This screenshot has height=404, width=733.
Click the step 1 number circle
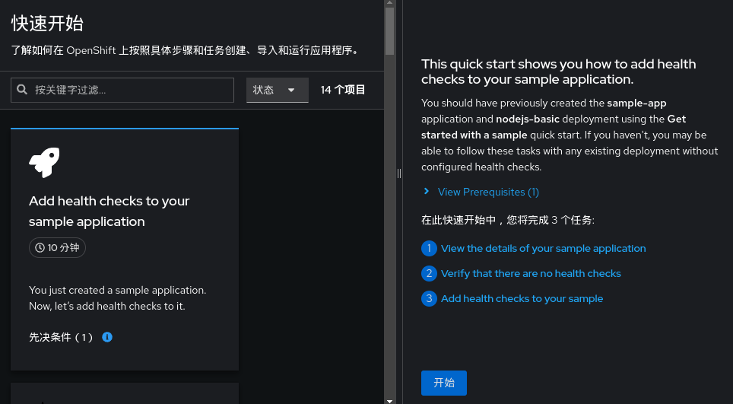[x=429, y=248]
